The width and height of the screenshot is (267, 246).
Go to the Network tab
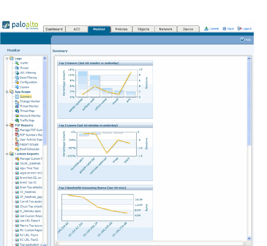point(166,29)
